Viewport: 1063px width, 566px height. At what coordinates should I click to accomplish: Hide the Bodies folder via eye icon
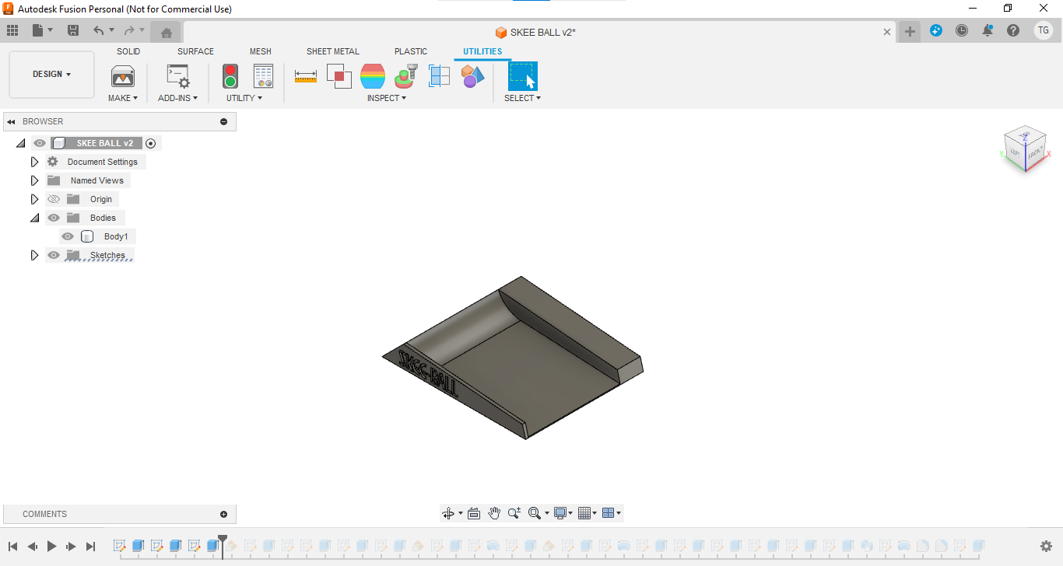(x=54, y=218)
